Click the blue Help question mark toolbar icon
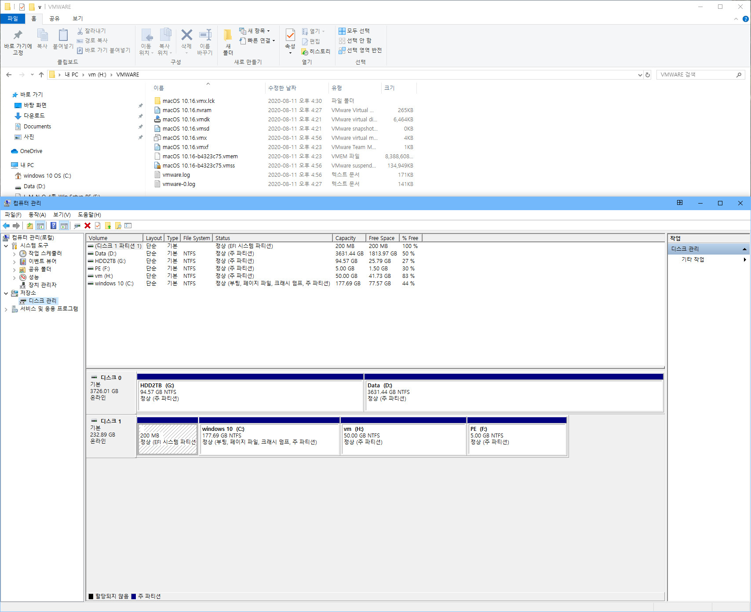The width and height of the screenshot is (751, 612). [53, 226]
